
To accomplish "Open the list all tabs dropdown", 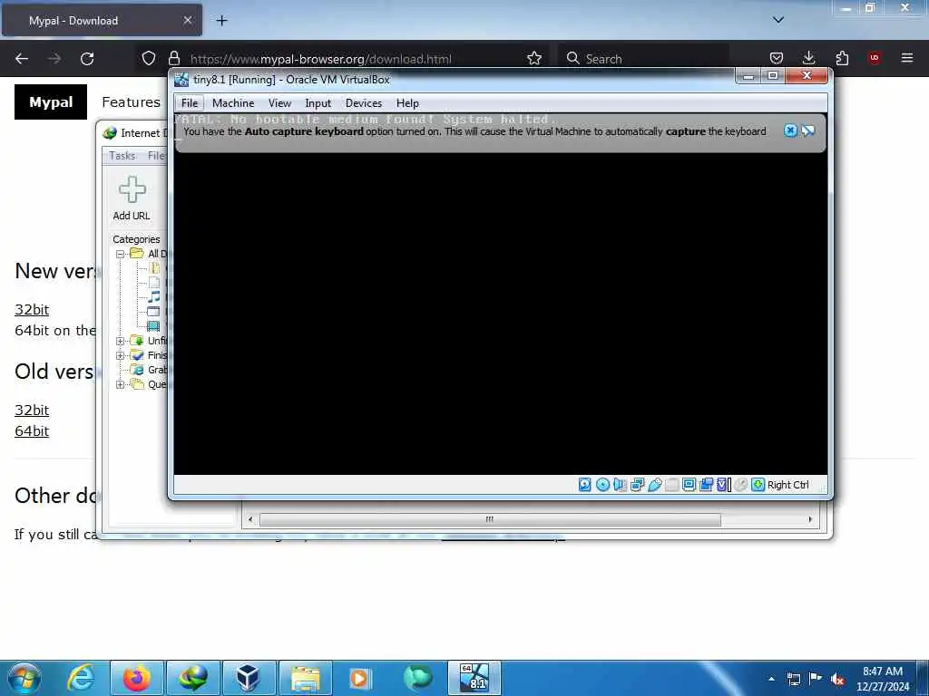I will [778, 20].
